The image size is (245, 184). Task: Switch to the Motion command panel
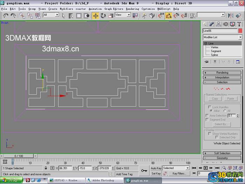point(225,24)
